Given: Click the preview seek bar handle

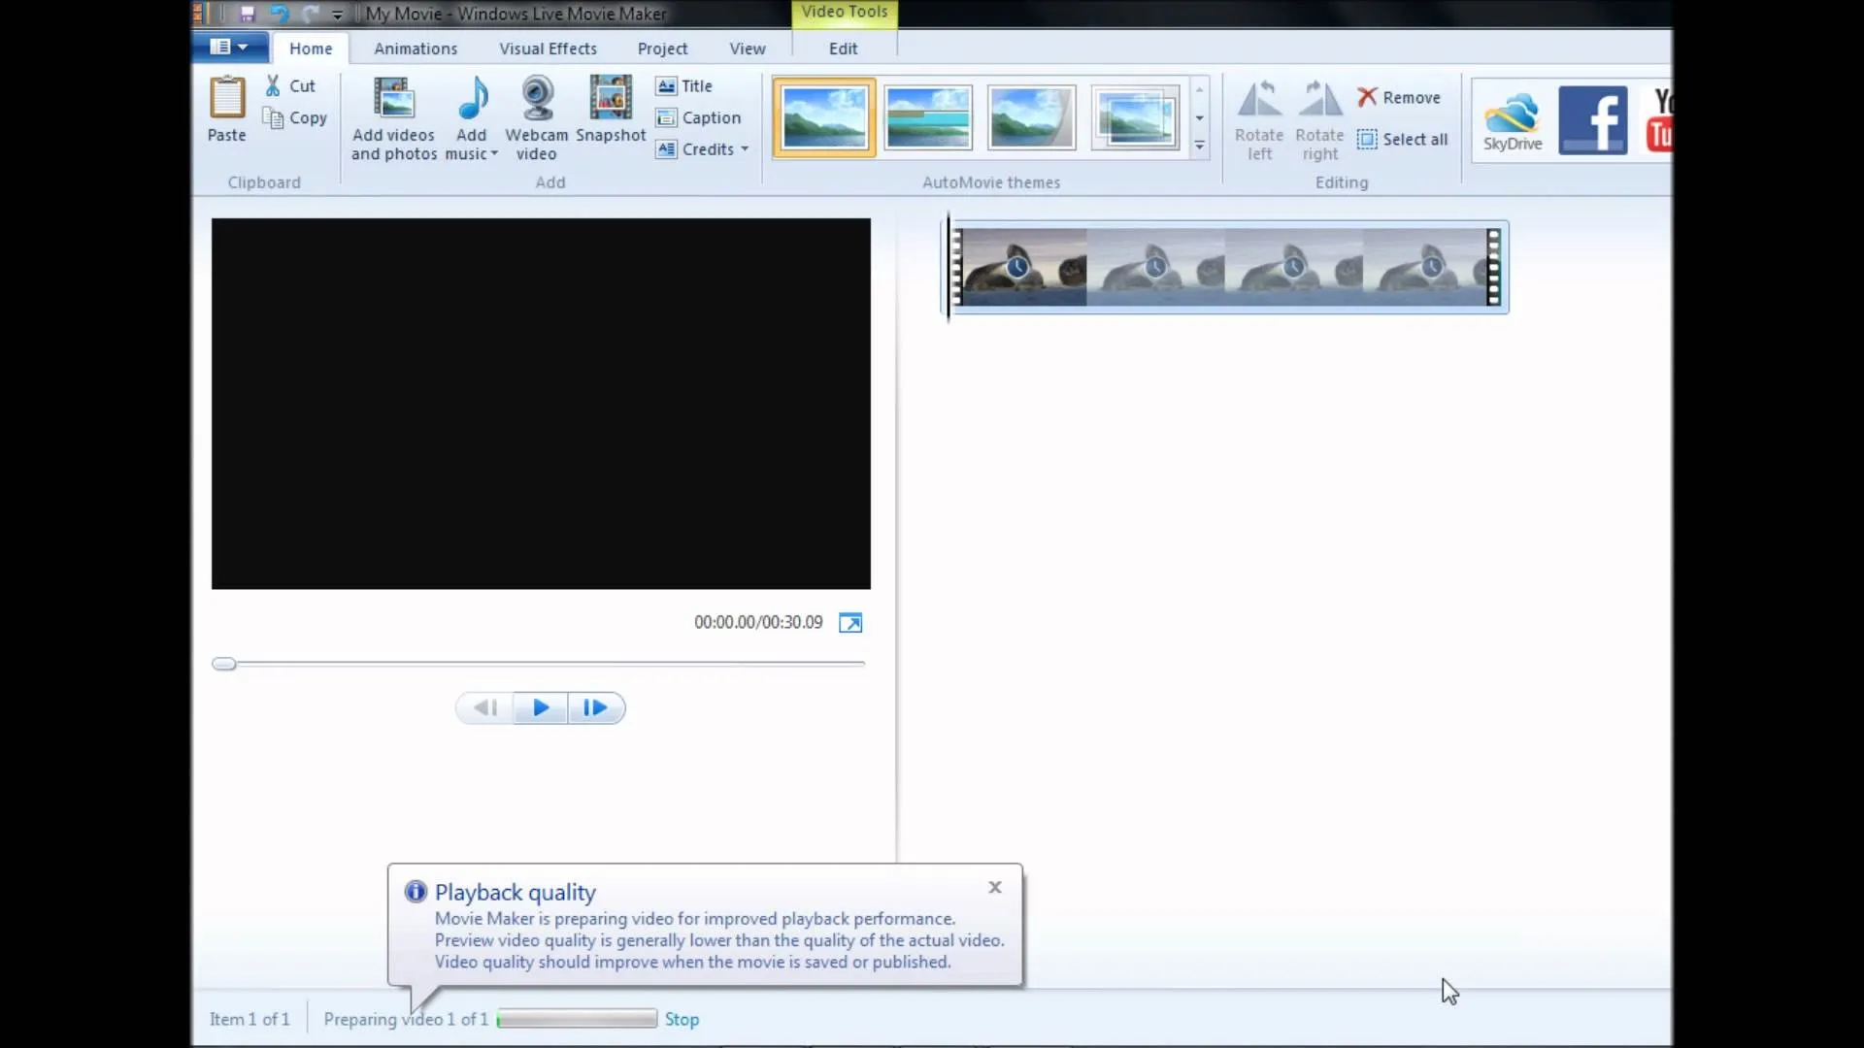Looking at the screenshot, I should [x=223, y=664].
